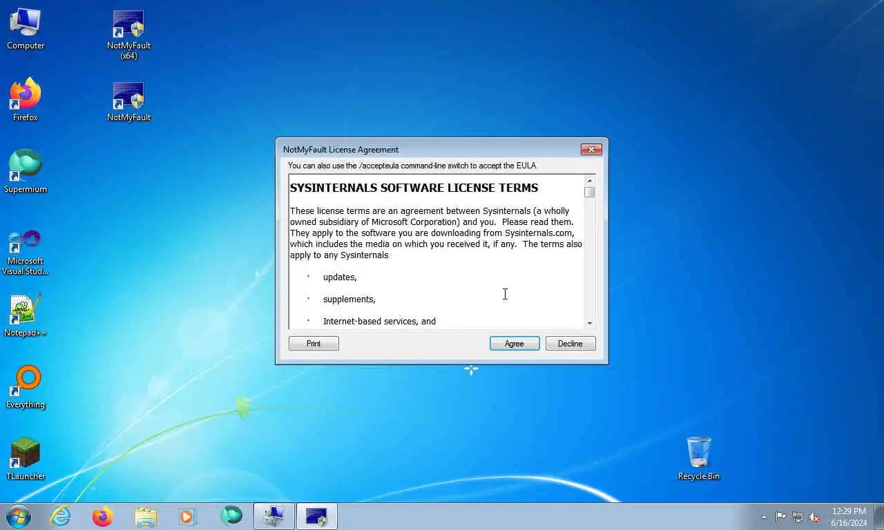This screenshot has height=530, width=884.
Task: Switch to the computer-monitor taskbar app
Action: pyautogui.click(x=274, y=516)
